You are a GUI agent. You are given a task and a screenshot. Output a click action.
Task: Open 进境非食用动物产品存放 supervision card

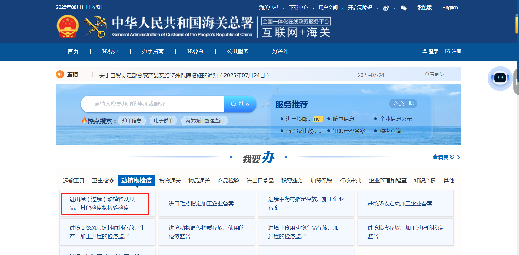tap(306, 232)
